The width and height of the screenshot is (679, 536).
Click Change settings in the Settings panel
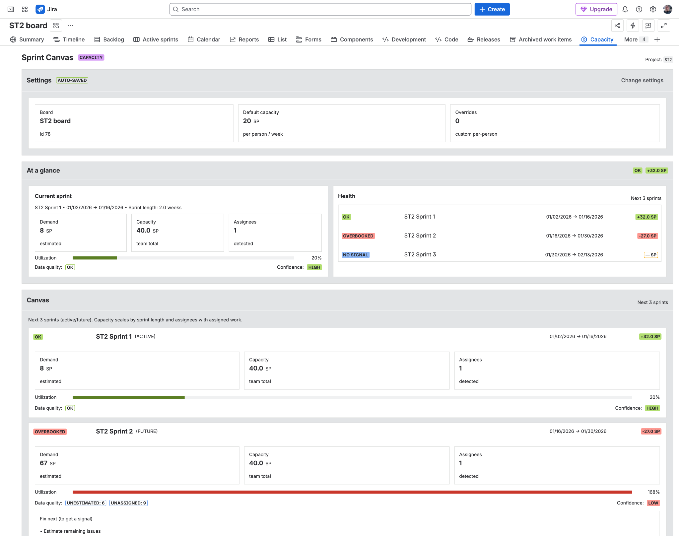642,80
